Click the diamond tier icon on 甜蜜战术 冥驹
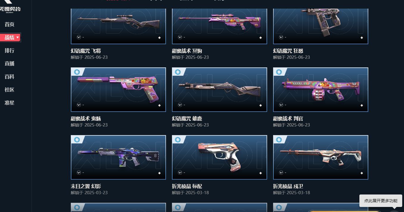The height and width of the screenshot is (212, 404). 261,38
